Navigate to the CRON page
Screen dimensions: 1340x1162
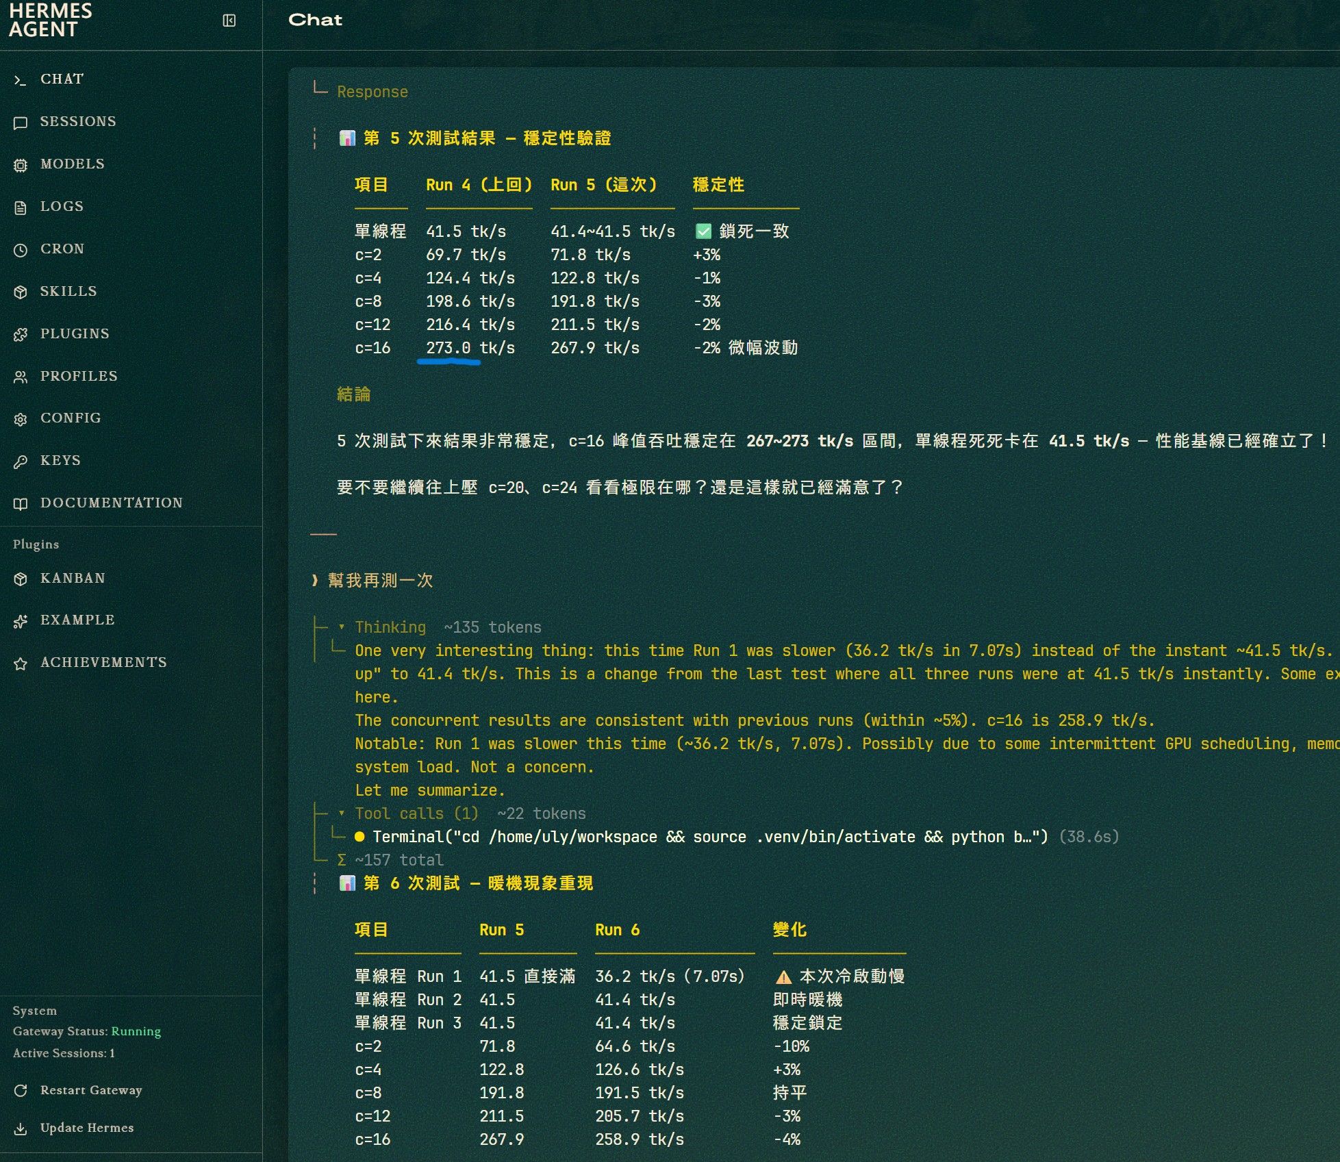point(62,249)
